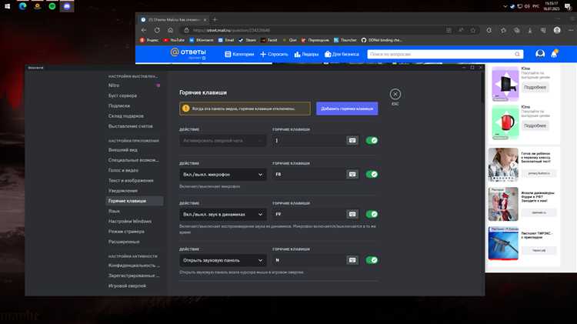Open the Steam bookmark
The height and width of the screenshot is (324, 577).
coord(248,40)
